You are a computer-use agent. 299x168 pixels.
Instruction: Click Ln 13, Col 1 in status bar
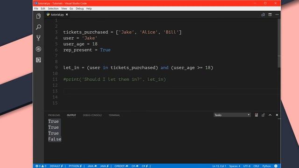tap(219, 166)
